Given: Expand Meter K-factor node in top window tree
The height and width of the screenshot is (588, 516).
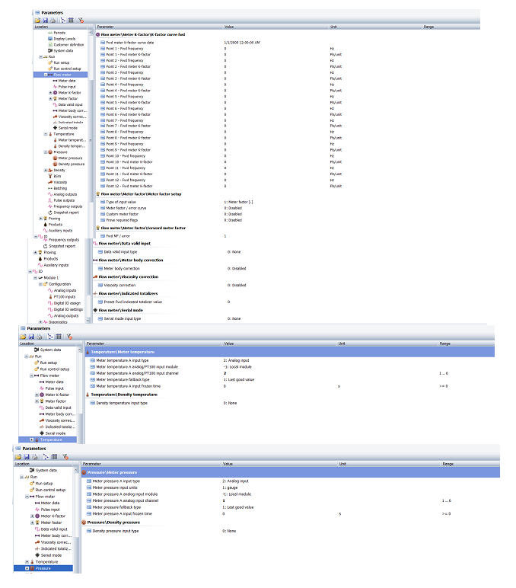Looking at the screenshot, I should (x=50, y=93).
